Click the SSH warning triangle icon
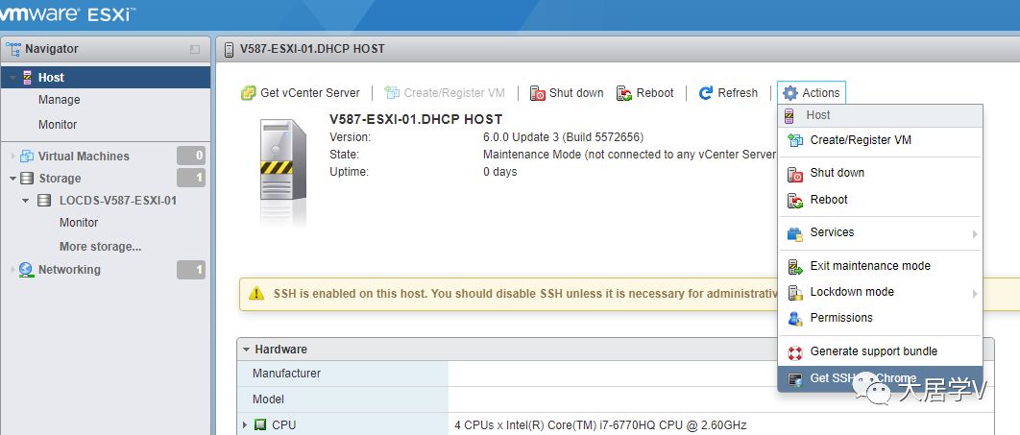This screenshot has height=435, width=1020. pos(257,293)
